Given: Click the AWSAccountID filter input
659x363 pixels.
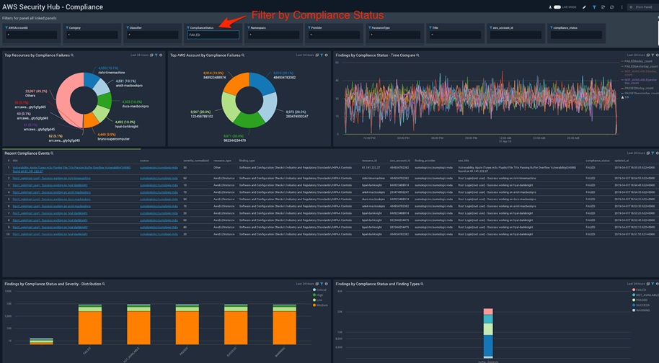Looking at the screenshot, I should point(32,35).
